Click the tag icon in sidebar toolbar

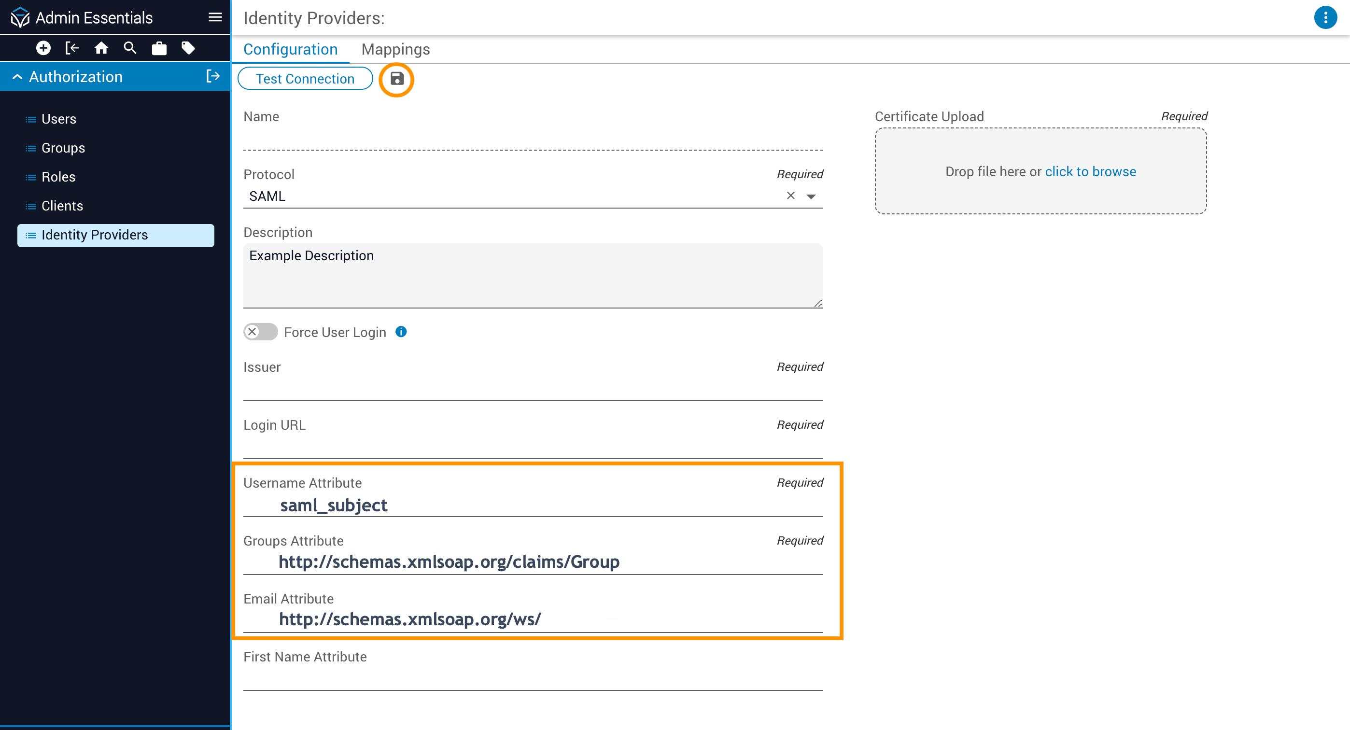click(188, 48)
